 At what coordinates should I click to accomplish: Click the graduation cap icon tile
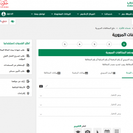pos(78,131)
